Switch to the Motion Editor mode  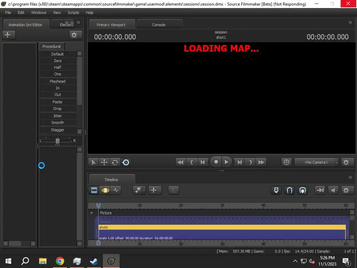click(x=105, y=190)
